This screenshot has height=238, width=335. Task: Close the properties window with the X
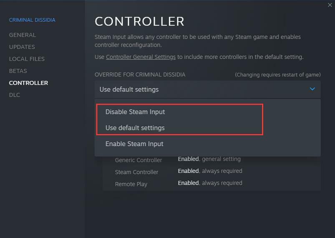[330, 5]
